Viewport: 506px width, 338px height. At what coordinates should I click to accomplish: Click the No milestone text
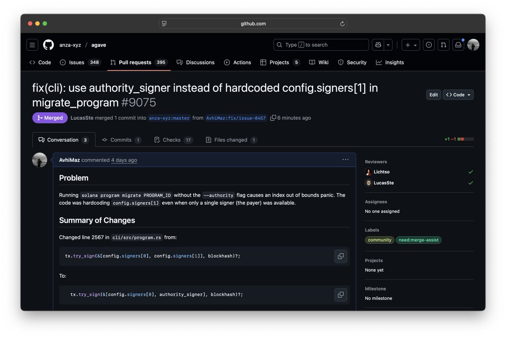379,298
